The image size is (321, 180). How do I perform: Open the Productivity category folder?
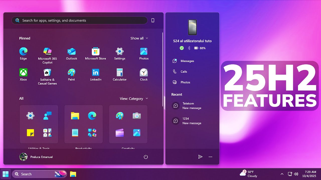pyautogui.click(x=84, y=124)
